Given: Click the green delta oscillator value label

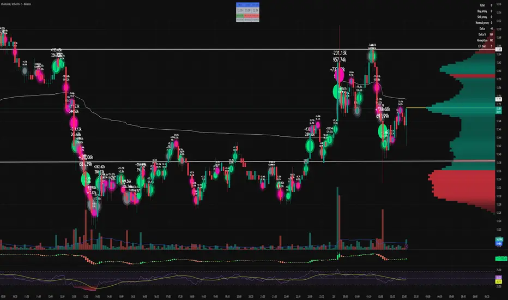Looking at the screenshot, I should tap(501, 259).
